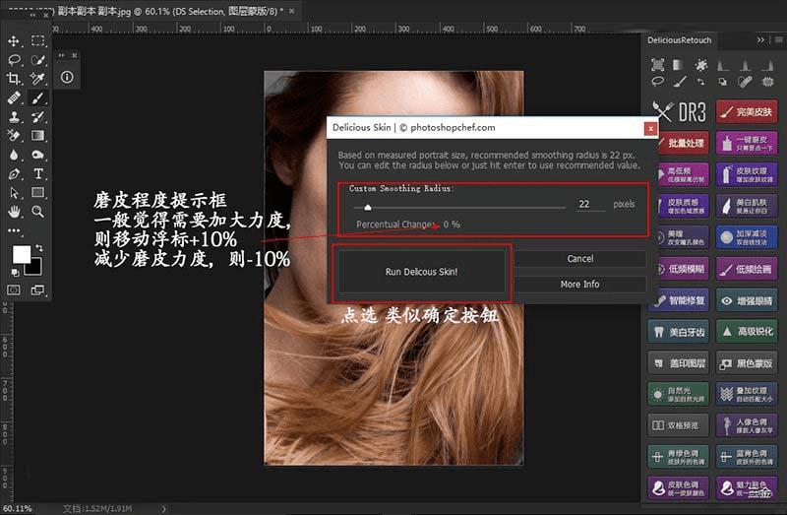The image size is (787, 515).
Task: Reset default foreground and background colors
Action: tap(15, 273)
